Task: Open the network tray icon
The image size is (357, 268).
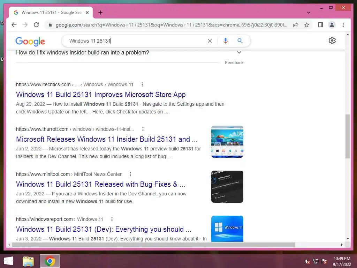Action: pyautogui.click(x=316, y=261)
